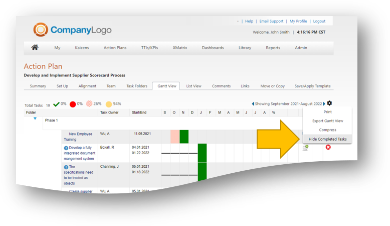The height and width of the screenshot is (226, 390).
Task: Click green January bar in Boxall, R row
Action: pos(202,153)
